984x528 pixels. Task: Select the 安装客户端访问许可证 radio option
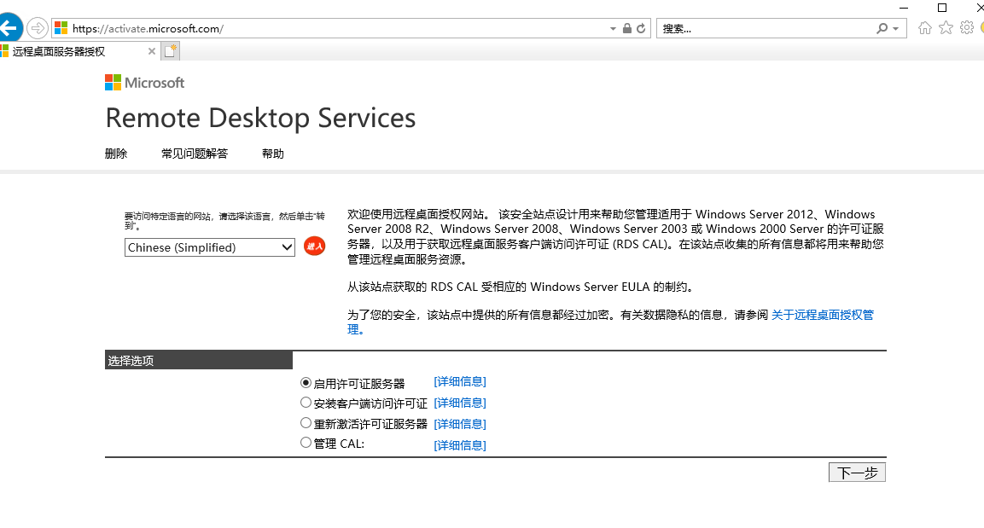click(x=306, y=403)
